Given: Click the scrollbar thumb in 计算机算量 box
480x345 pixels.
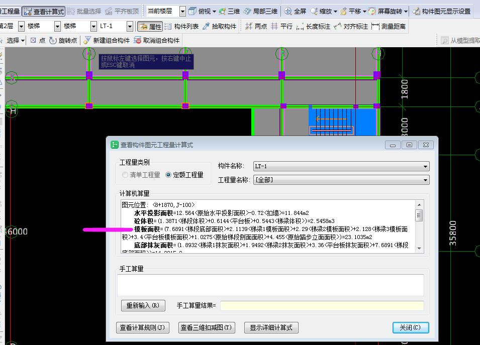Looking at the screenshot, I should [419, 215].
